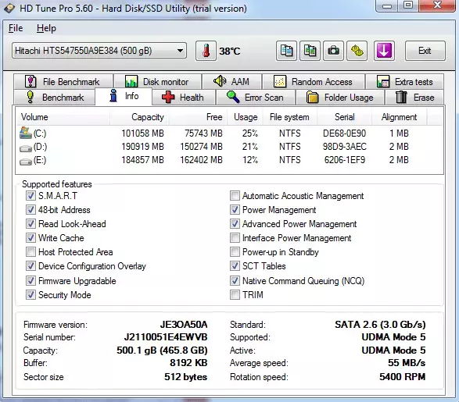459x402 pixels.
Task: Toggle the Native Command Queuing (NCQ) checkbox
Action: 235,280
